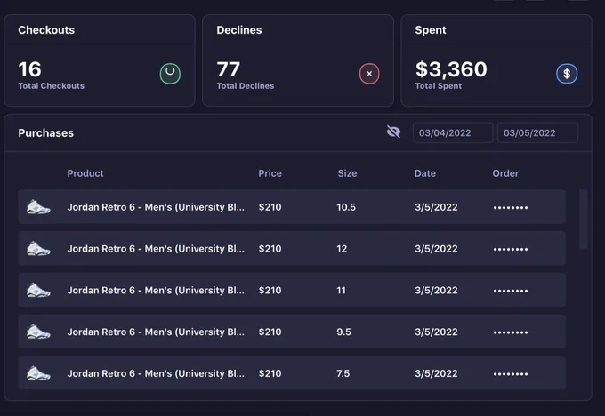Image resolution: width=605 pixels, height=416 pixels.
Task: Click the size value 9.5
Action: coord(343,332)
